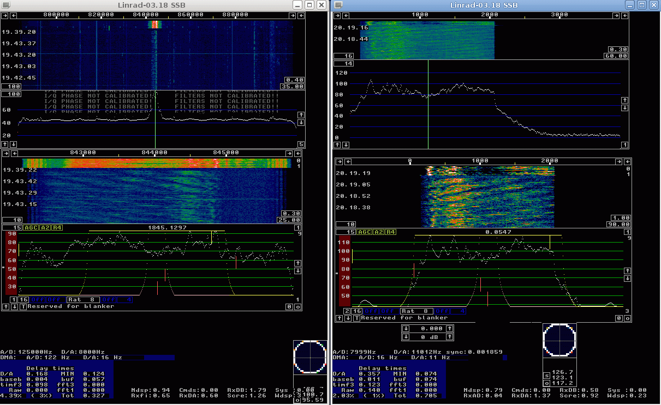Image resolution: width=661 pixels, height=405 pixels.
Task: Click the 1845.1297 frequency readout in left window
Action: click(x=167, y=227)
